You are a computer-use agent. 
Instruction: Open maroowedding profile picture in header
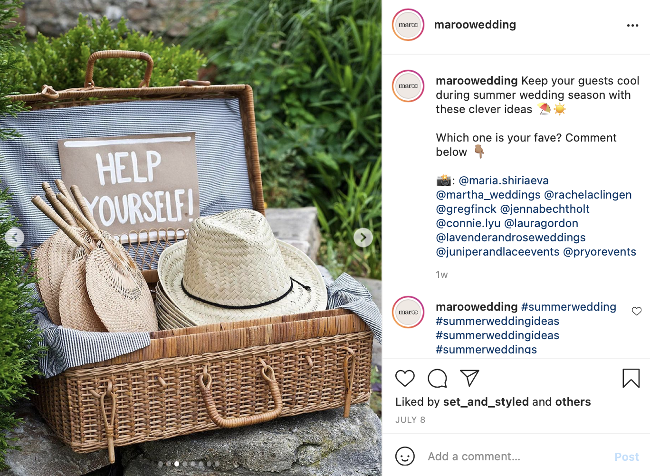tap(408, 25)
